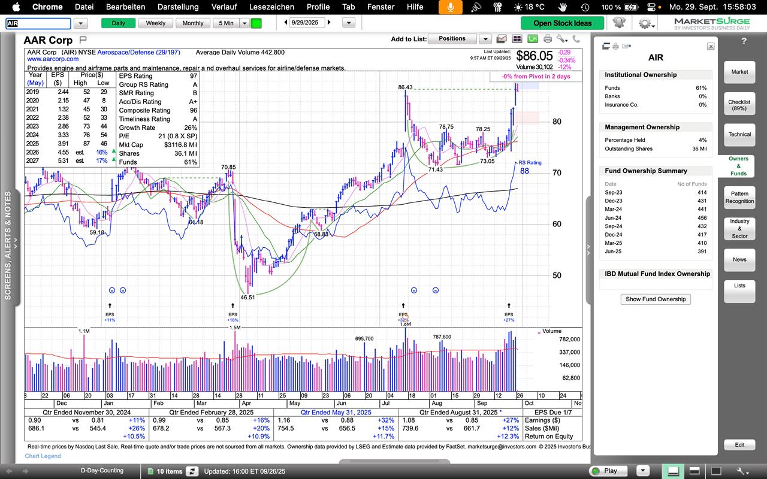Switch chart to Weekly timeframe
Image resolution: width=767 pixels, height=479 pixels.
pos(155,23)
